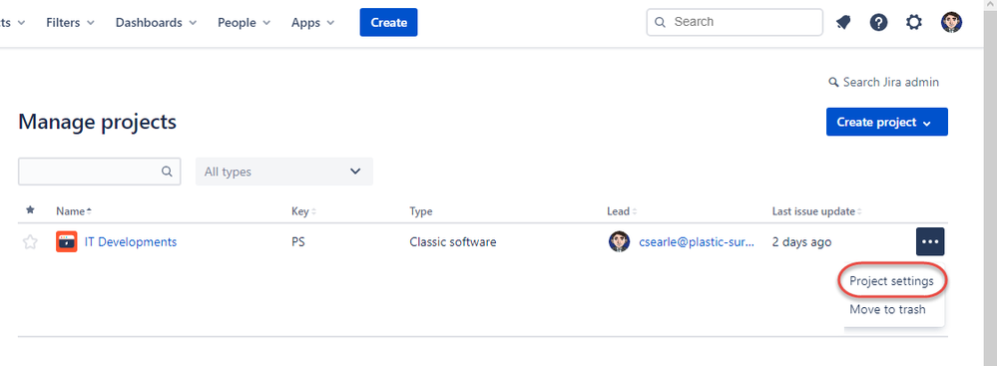997x366 pixels.
Task: Click the Manage projects heading
Action: coord(97,122)
